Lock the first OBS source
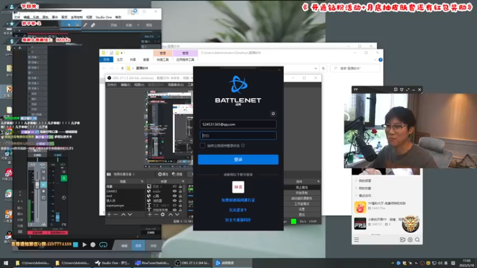The height and width of the screenshot is (268, 477). 180,186
